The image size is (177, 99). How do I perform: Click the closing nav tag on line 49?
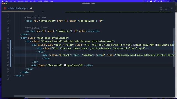coord(46,59)
